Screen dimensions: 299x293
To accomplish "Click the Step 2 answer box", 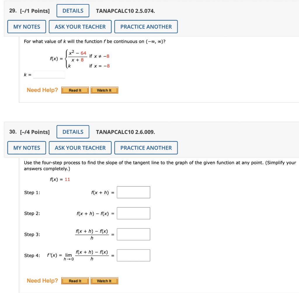I will (133, 213).
